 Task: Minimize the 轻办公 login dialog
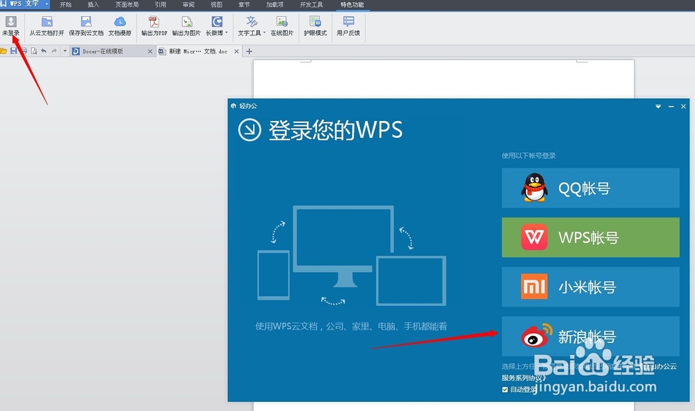point(671,106)
